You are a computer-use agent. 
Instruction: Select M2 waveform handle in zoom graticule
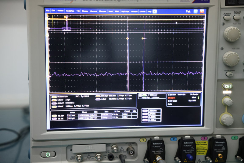point(48,76)
